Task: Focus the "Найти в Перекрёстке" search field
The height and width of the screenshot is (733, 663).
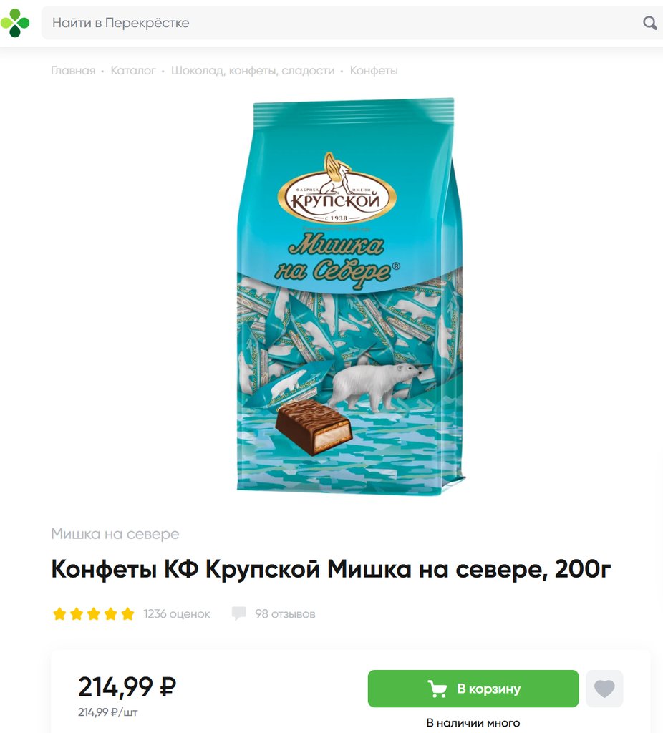Action: [346, 23]
